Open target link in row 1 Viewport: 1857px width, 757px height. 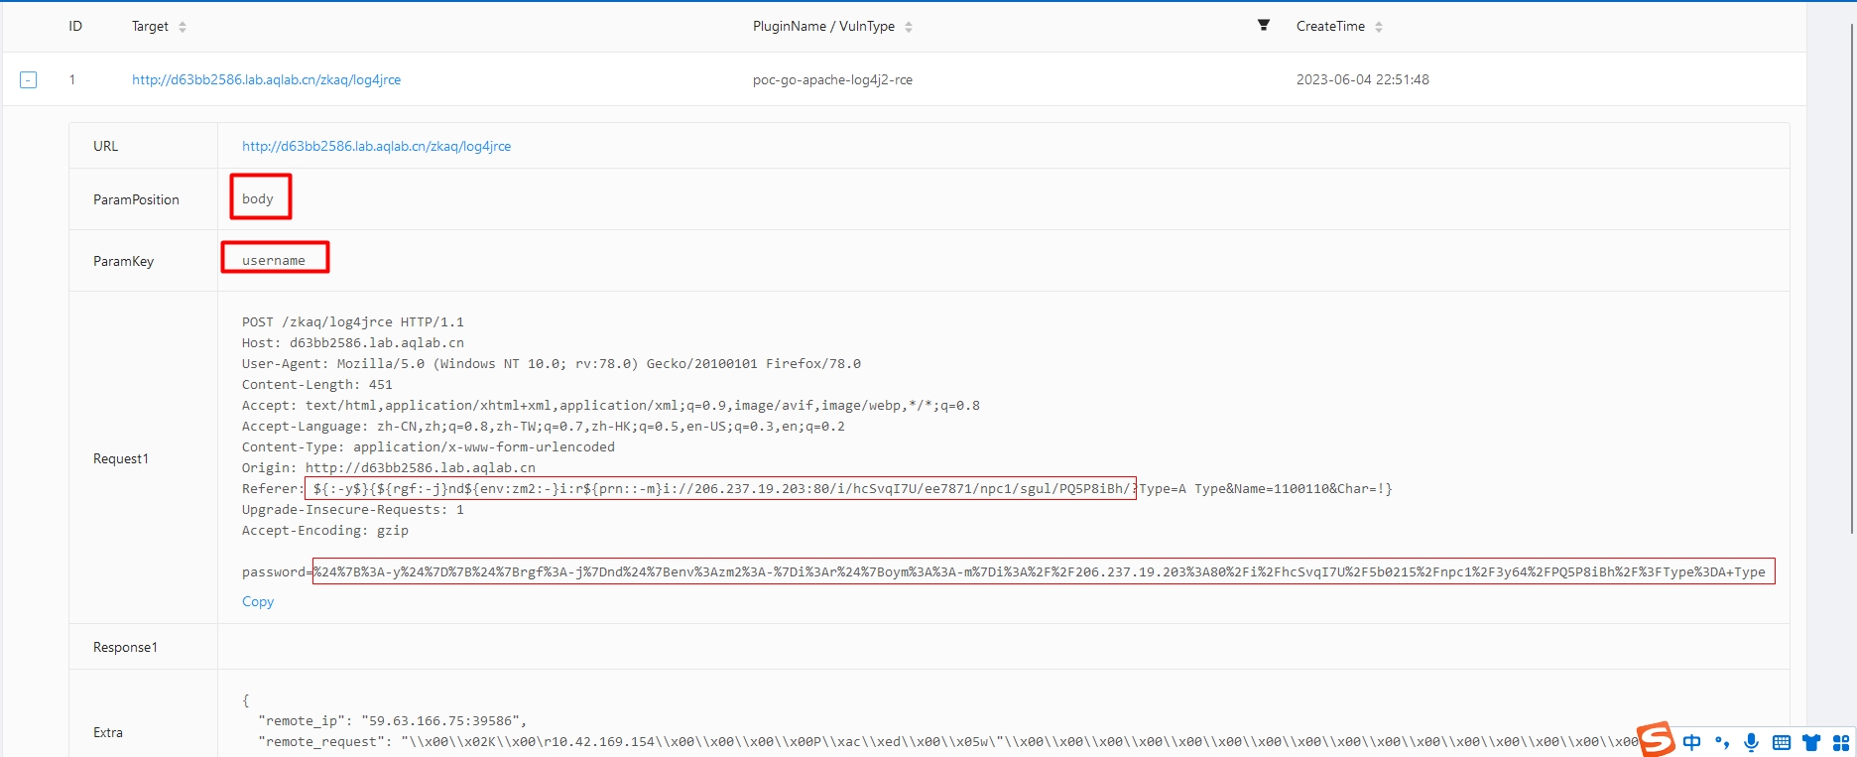tap(267, 79)
